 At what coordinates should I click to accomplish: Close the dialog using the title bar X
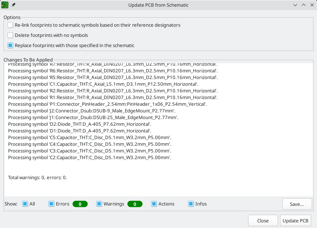point(312,5)
